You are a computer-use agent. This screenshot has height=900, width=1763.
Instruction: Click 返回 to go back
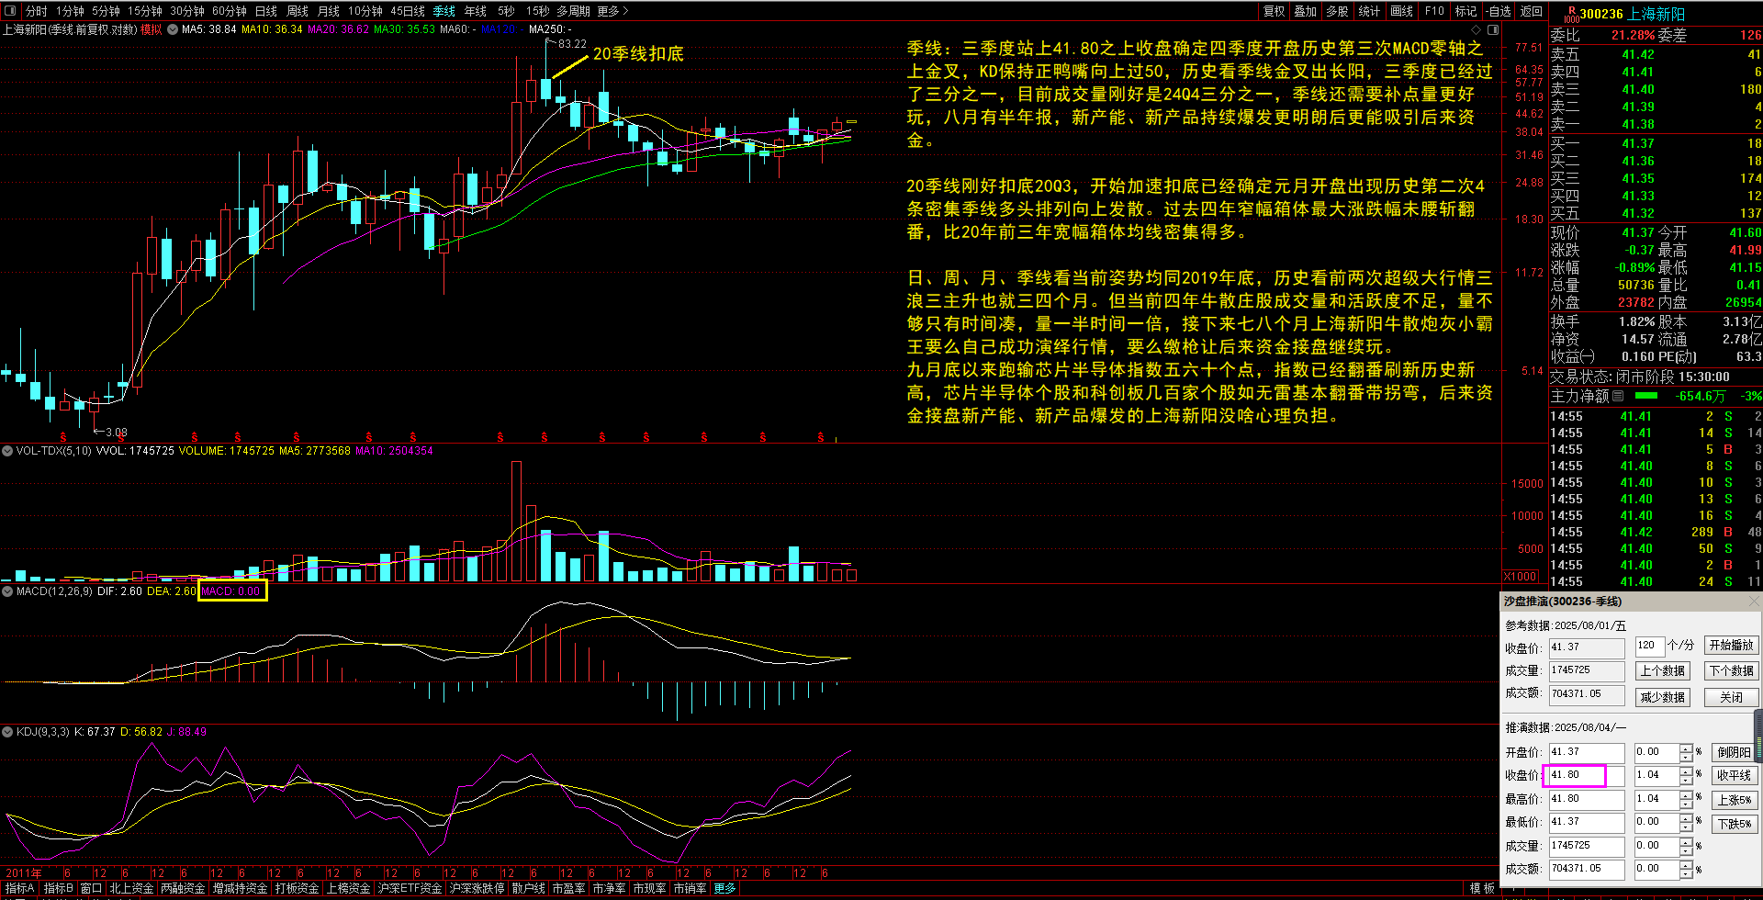[x=1532, y=11]
